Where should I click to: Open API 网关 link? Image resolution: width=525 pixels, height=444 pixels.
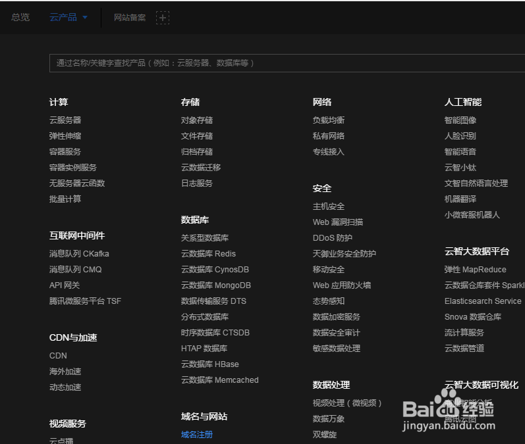click(65, 285)
